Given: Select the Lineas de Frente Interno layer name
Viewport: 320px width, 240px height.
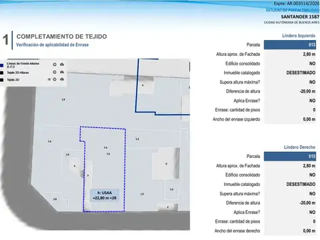Looking at the screenshot, I should click(x=23, y=65).
